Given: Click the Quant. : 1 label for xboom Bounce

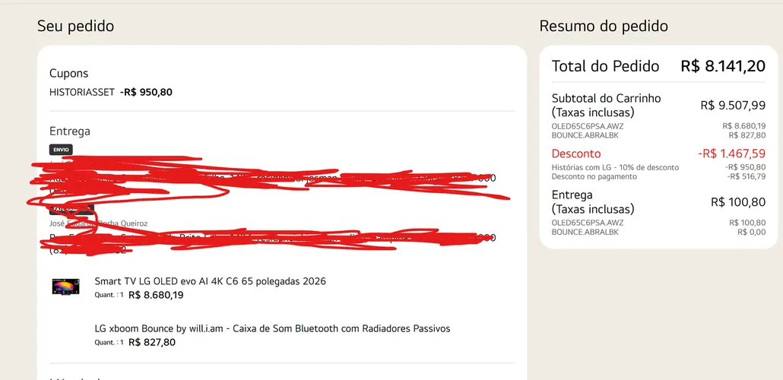Looking at the screenshot, I should [109, 342].
